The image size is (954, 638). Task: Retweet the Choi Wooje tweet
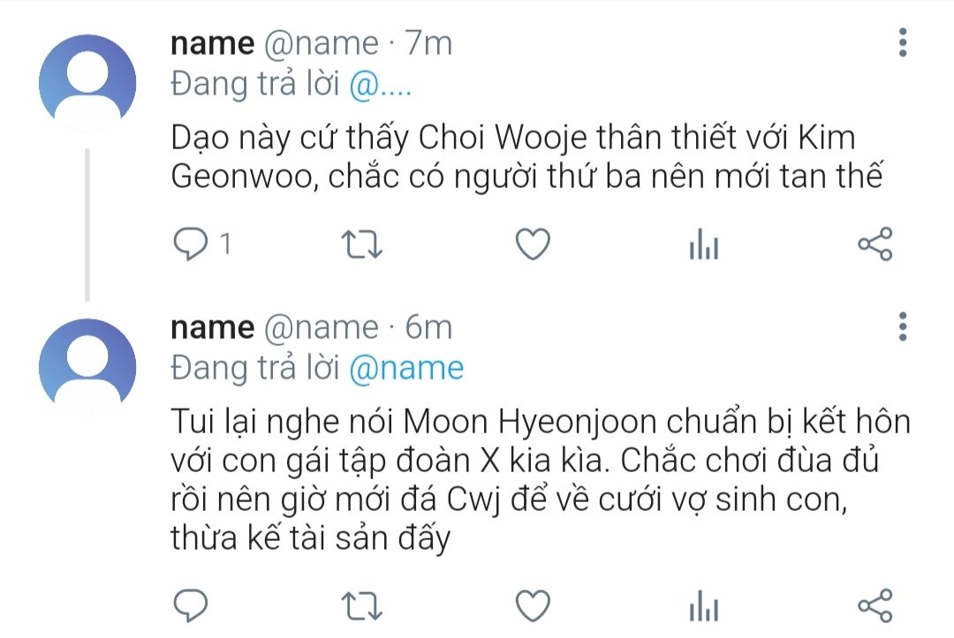coord(361,244)
